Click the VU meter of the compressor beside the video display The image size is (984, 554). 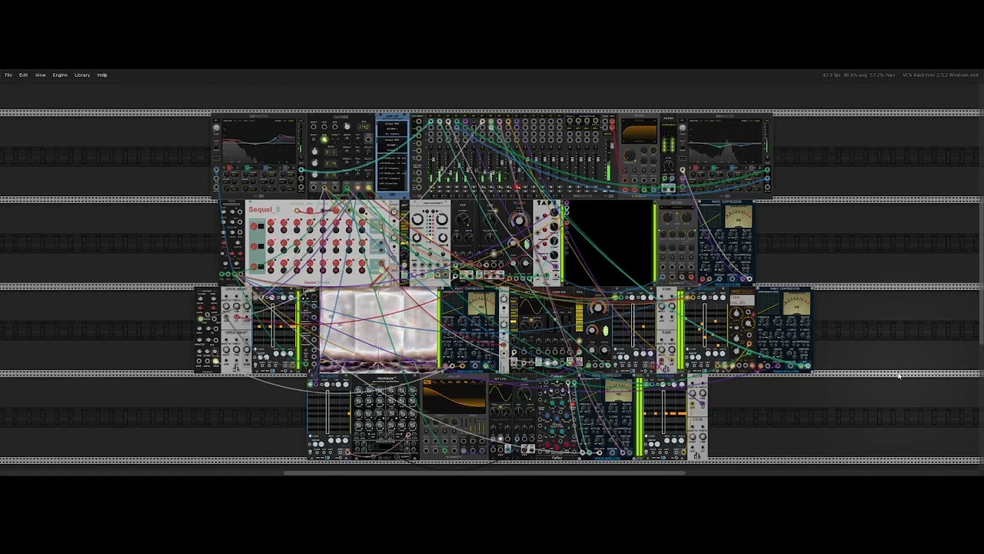(481, 303)
